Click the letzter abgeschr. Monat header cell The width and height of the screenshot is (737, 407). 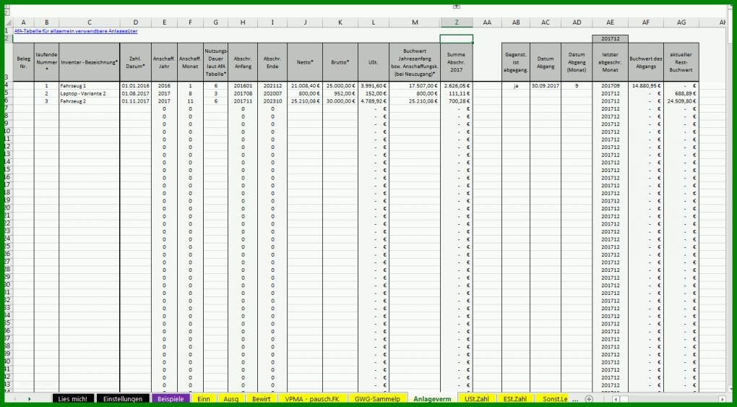click(x=610, y=61)
